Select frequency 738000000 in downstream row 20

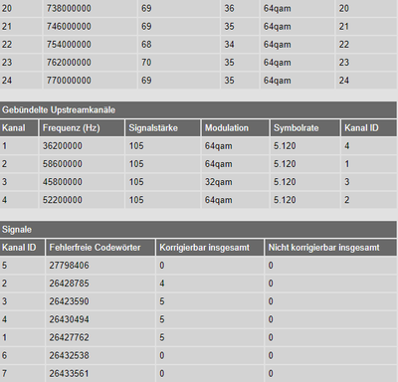click(x=69, y=8)
